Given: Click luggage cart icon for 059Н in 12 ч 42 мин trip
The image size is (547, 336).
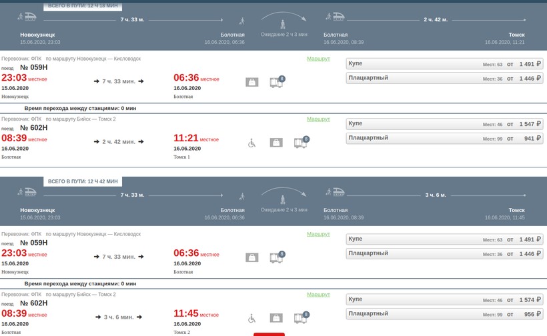Looking at the screenshot, I should tap(276, 257).
